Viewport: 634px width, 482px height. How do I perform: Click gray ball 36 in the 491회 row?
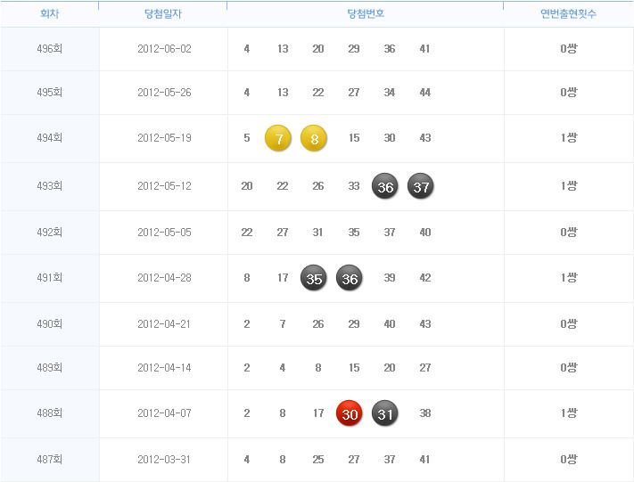click(x=350, y=278)
